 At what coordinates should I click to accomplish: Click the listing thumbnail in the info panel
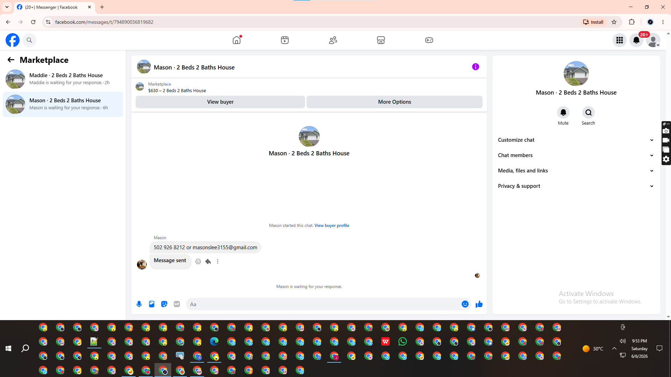point(576,74)
